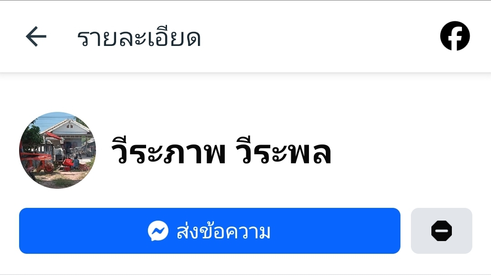Image resolution: width=491 pixels, height=277 pixels.
Task: Open Messenger chat via lightning bubble icon
Action: click(158, 231)
